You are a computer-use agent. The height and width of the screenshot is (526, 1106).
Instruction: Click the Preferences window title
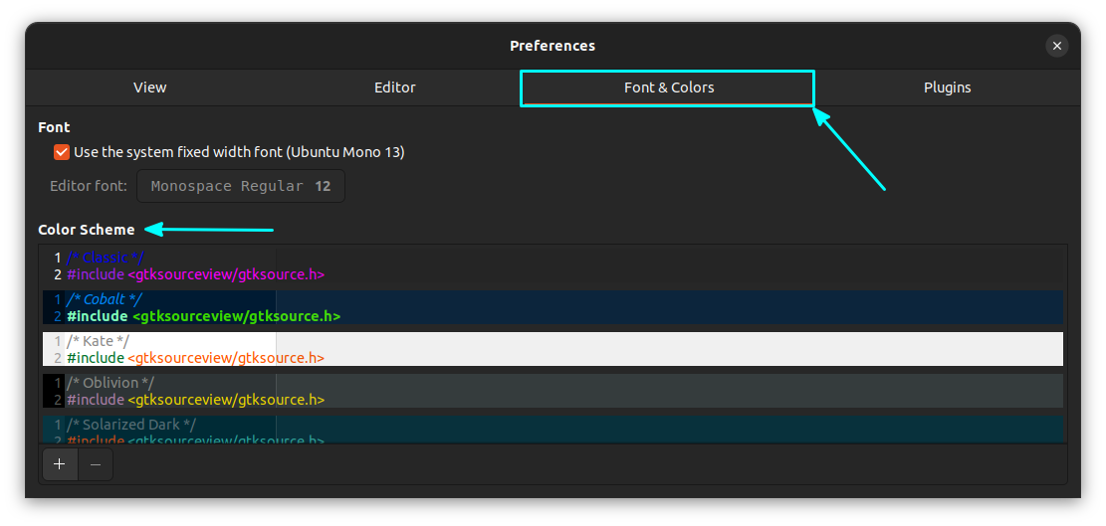(x=553, y=46)
